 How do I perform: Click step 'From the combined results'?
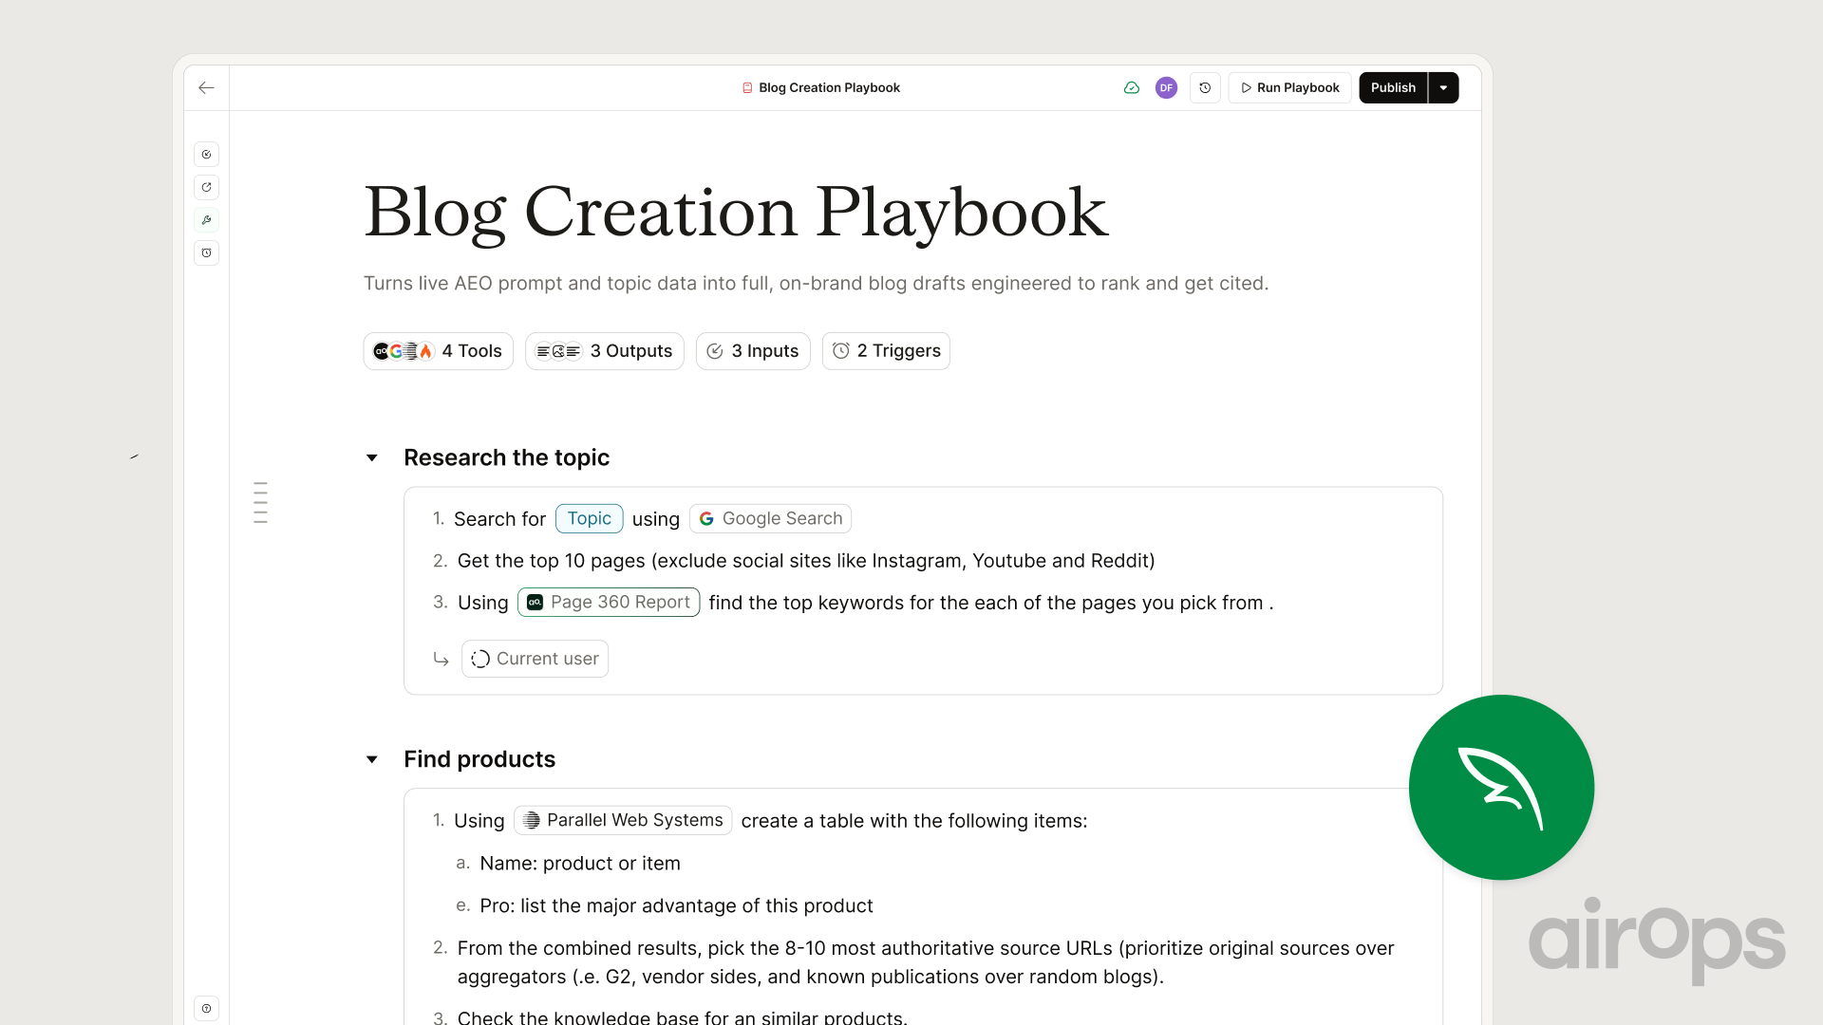click(926, 962)
